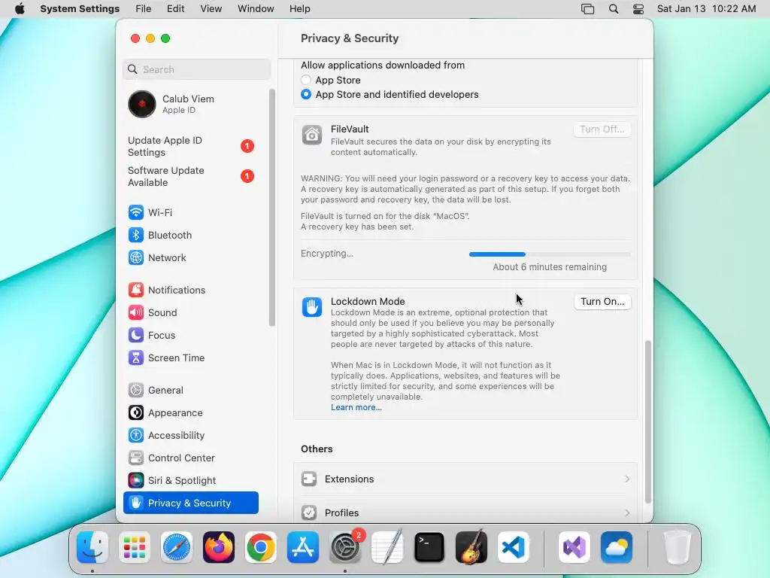Image resolution: width=770 pixels, height=578 pixels.
Task: Open General settings in sidebar
Action: pos(190,391)
